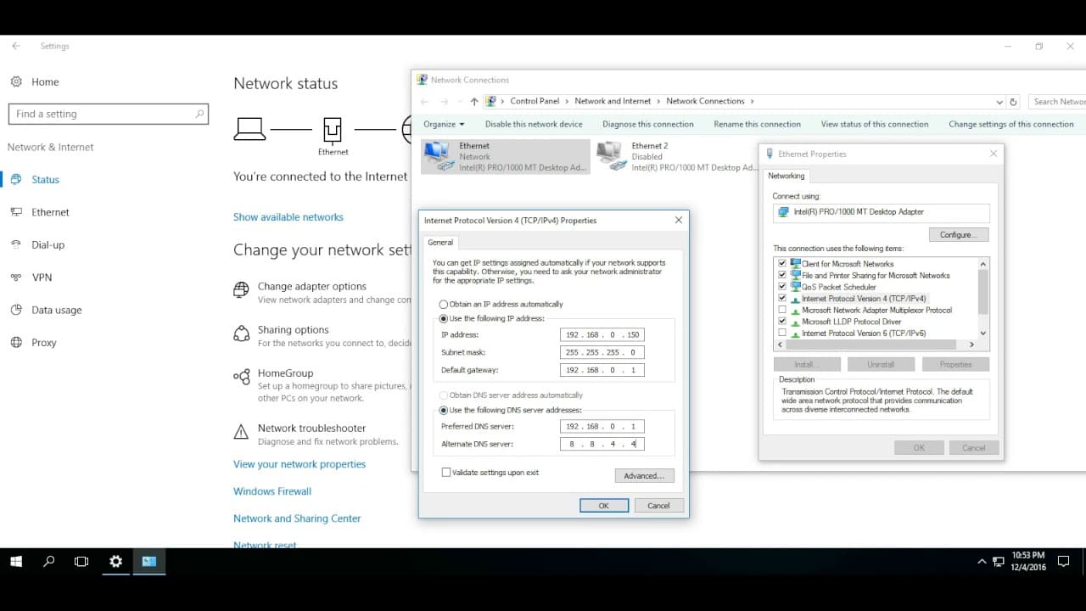Click the Ethernet icon in Settings sidebar
Viewport: 1086px width, 611px height.
pos(16,212)
